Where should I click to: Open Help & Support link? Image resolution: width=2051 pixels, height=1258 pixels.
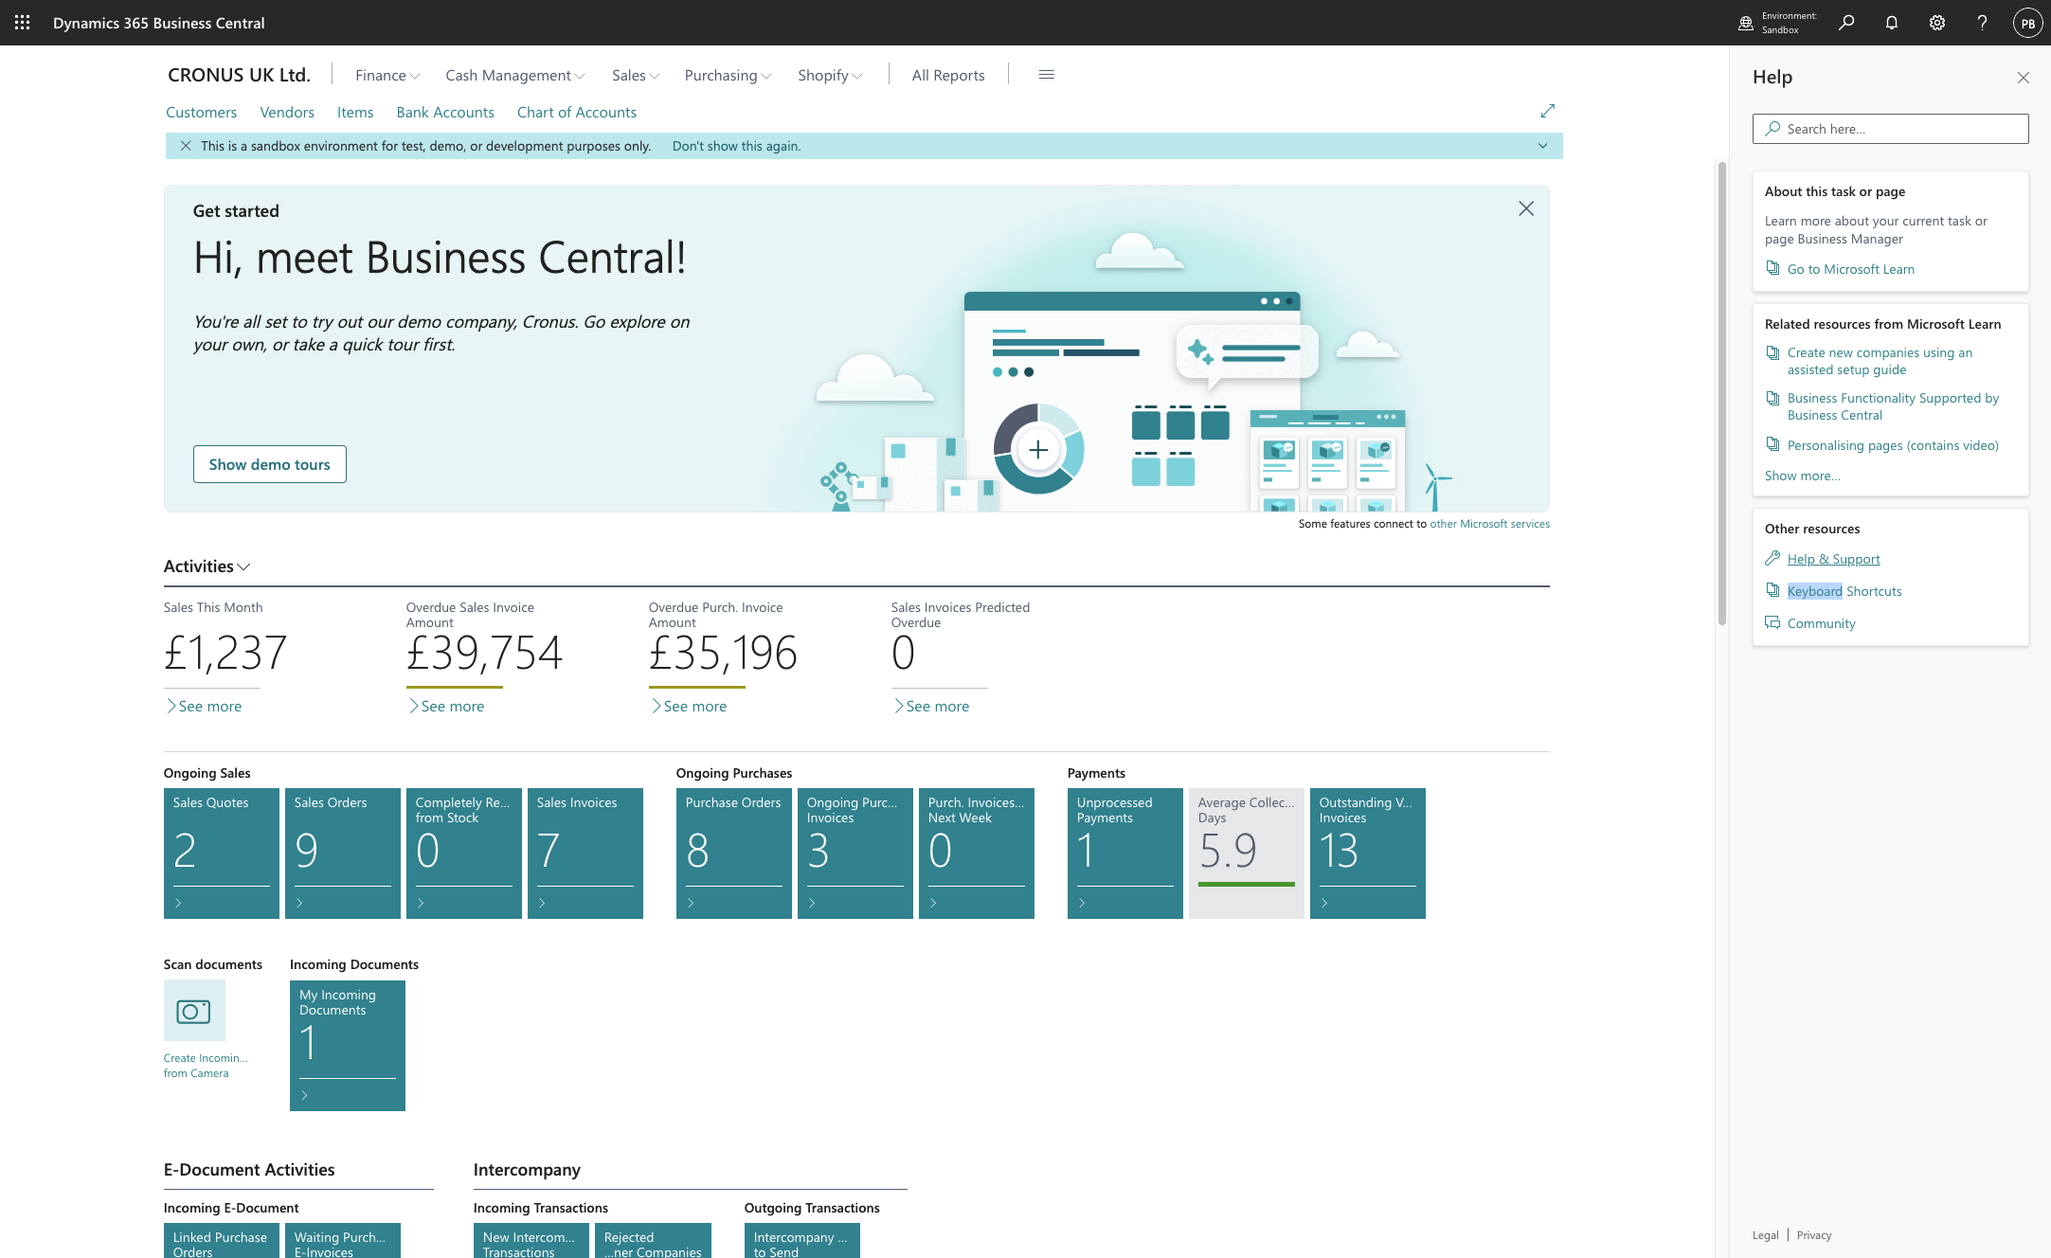1834,559
